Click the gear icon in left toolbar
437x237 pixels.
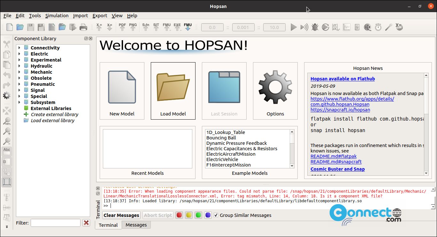[7, 95]
